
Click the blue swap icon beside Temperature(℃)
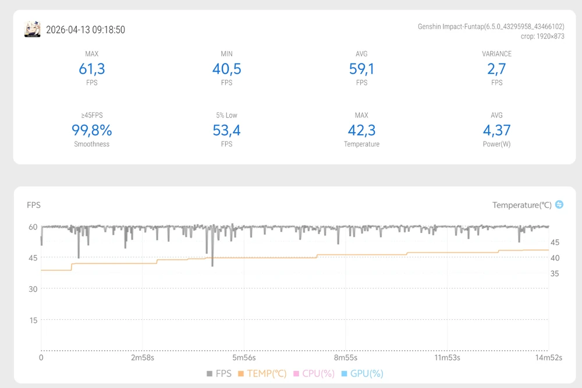(x=559, y=204)
